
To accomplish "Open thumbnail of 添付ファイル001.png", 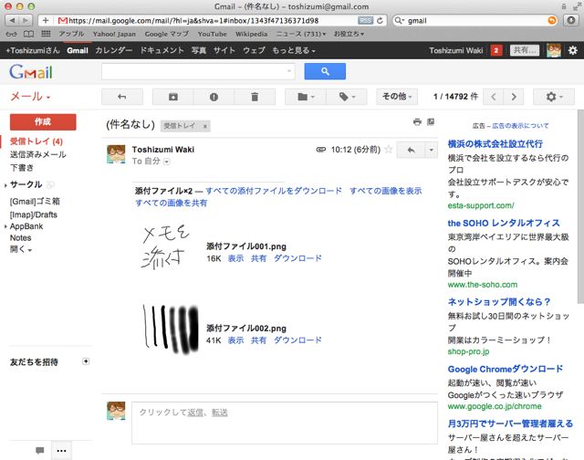I will [x=166, y=246].
